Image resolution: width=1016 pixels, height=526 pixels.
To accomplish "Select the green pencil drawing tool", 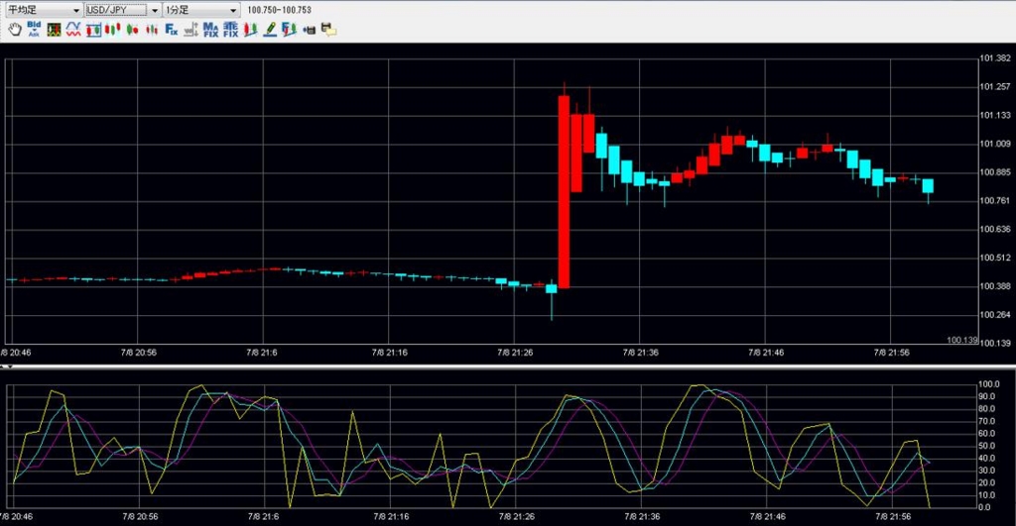I will pos(270,29).
